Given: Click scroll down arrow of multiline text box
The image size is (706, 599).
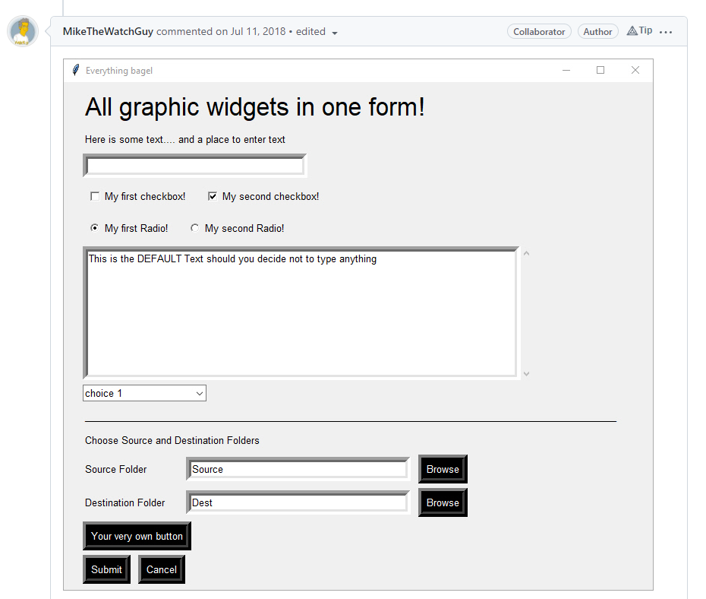Looking at the screenshot, I should tap(526, 374).
